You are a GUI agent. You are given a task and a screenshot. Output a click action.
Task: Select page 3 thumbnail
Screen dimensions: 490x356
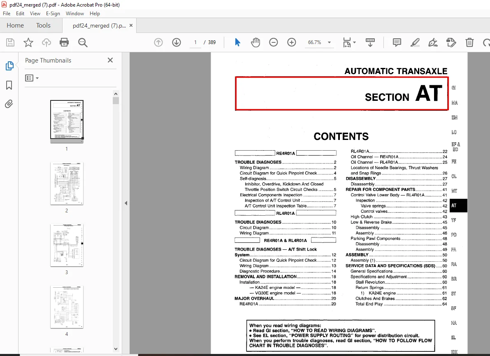click(67, 245)
